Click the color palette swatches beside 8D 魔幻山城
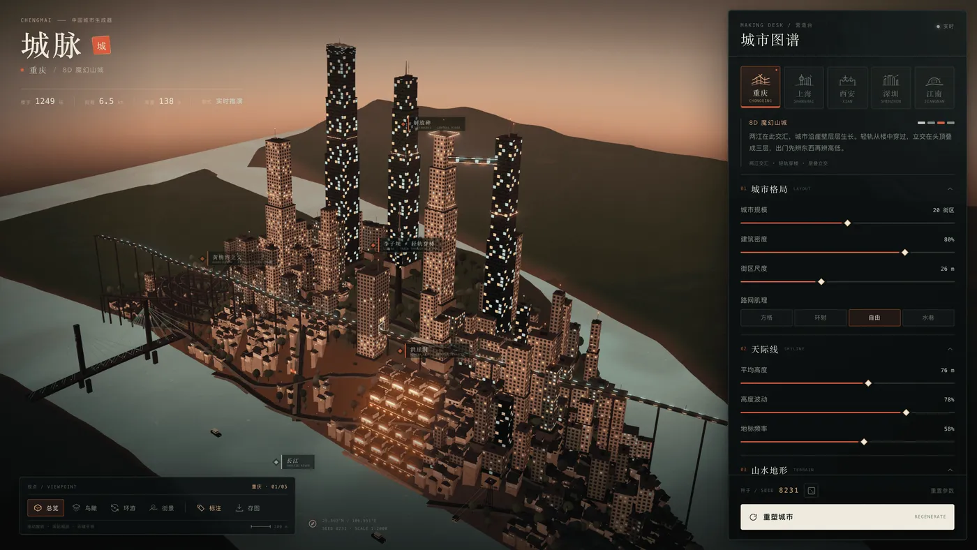Image resolution: width=977 pixels, height=550 pixels. pyautogui.click(x=936, y=123)
